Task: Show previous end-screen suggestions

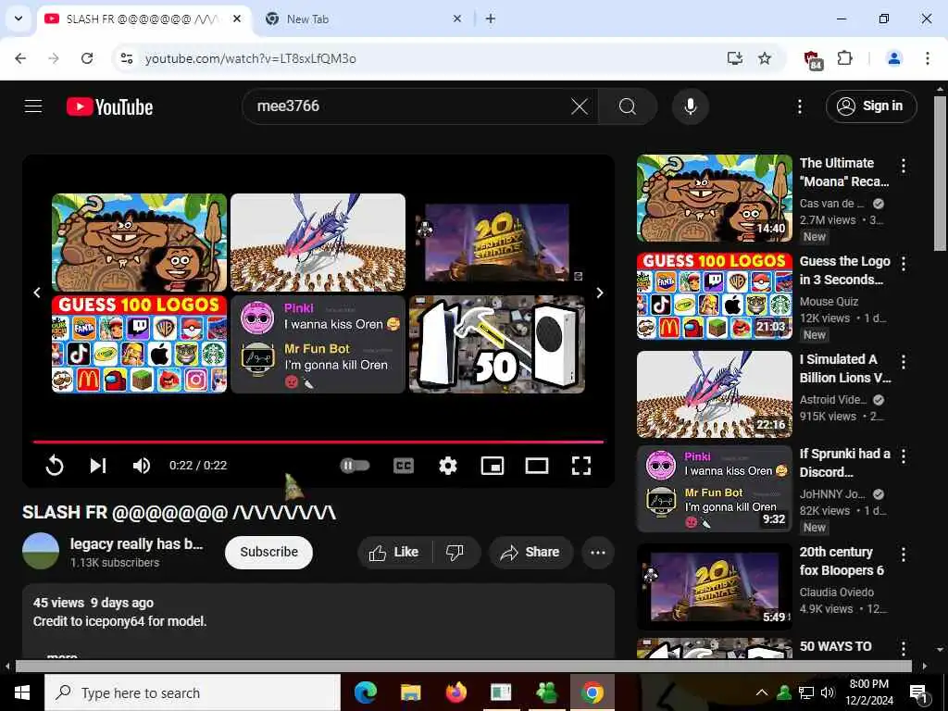Action: [37, 293]
